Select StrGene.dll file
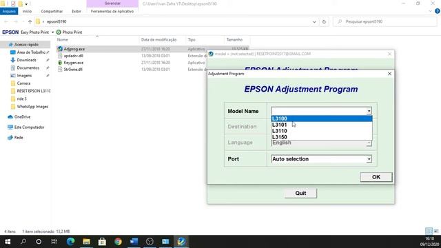441x248 pixels. coord(73,69)
